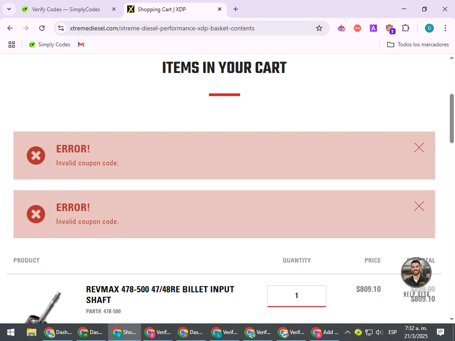Open Chrome three-dot menu
This screenshot has width=455, height=341.
pyautogui.click(x=445, y=28)
